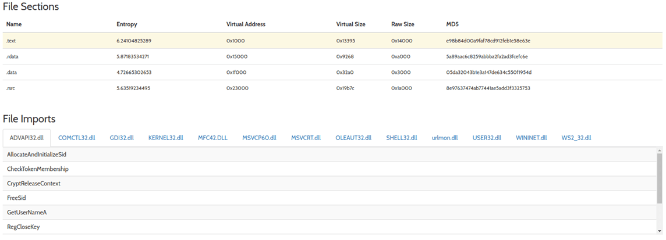Open the SHELL32.dll imports tab
666x240 pixels.
click(x=402, y=138)
